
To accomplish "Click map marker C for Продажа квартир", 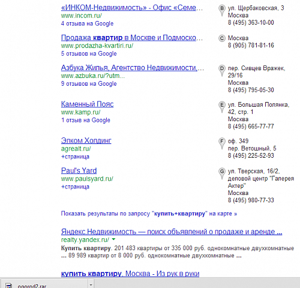I will (221, 38).
